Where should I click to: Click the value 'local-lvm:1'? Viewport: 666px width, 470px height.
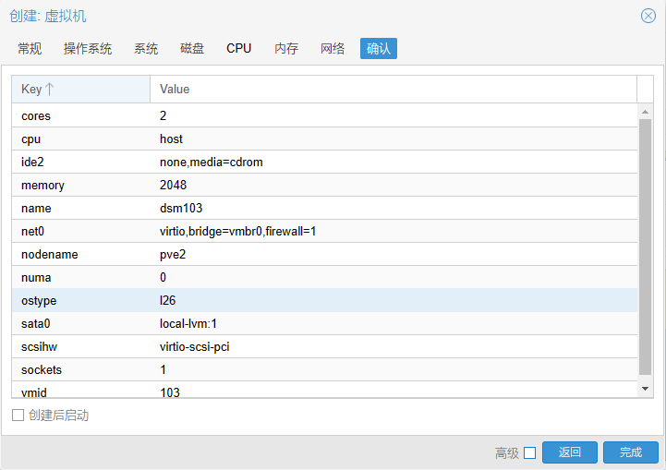pos(188,324)
